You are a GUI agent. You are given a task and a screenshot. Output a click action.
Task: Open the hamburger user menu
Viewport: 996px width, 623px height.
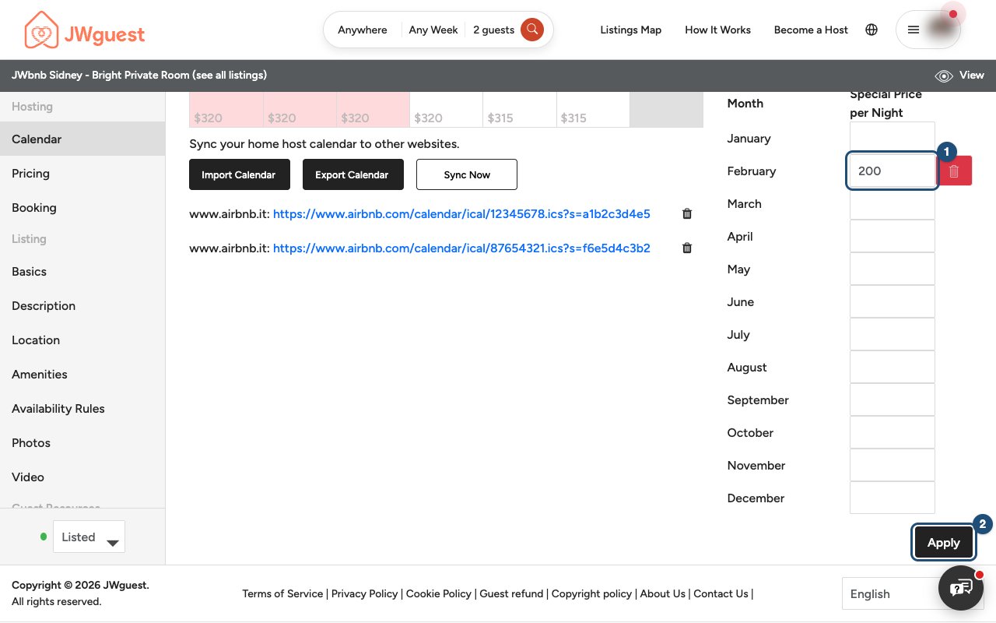pos(928,30)
